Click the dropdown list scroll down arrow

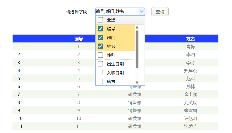tap(137, 83)
